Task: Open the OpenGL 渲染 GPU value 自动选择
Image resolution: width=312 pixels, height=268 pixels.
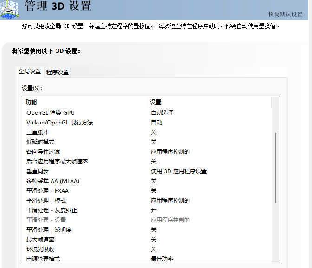Action: tap(162, 112)
